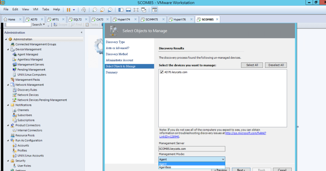
Task: Open the VM menu in the menu bar
Action: 35,9
